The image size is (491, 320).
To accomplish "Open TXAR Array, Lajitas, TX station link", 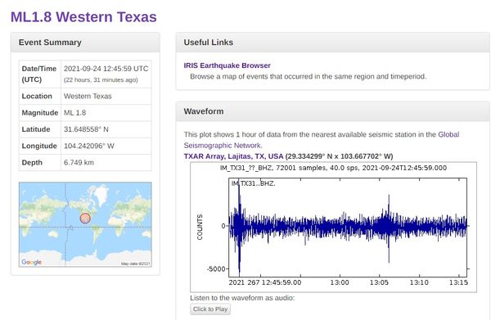I will tap(233, 156).
